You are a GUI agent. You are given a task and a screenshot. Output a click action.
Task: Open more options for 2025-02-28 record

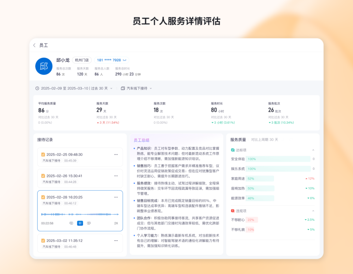click(x=116, y=197)
